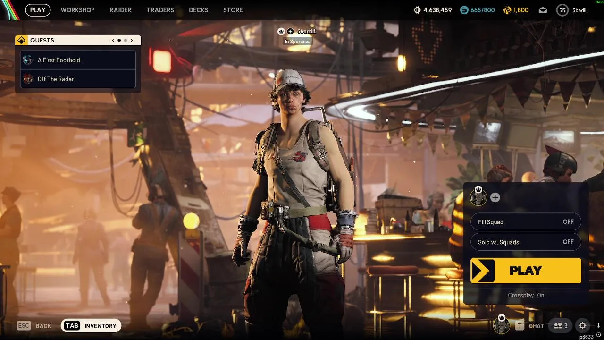This screenshot has height=340, width=604.
Task: Click the A First Foothold quest portrait icon
Action: pyautogui.click(x=28, y=60)
